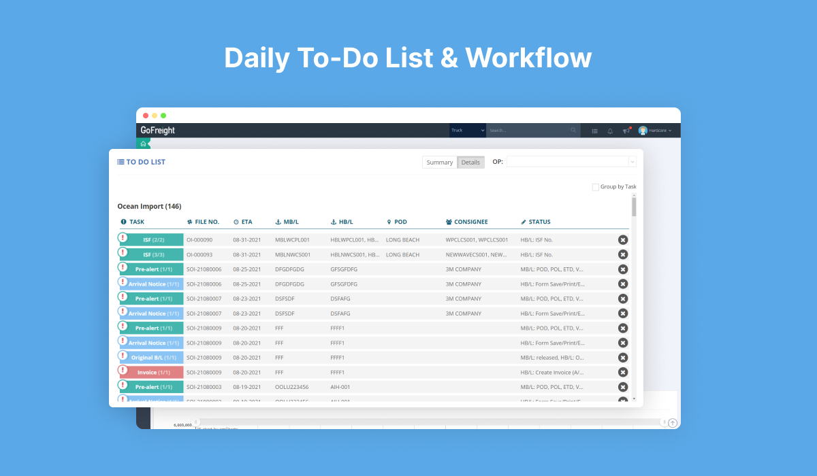Image resolution: width=817 pixels, height=476 pixels.
Task: Remove Pre-alert task for SOI-21080003
Action: pos(622,387)
